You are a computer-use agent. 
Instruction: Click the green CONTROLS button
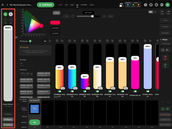(x=45, y=5)
